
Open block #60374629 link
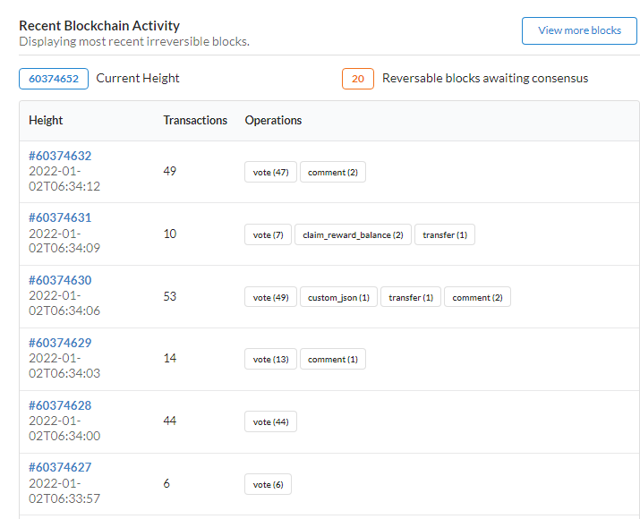[x=60, y=343]
